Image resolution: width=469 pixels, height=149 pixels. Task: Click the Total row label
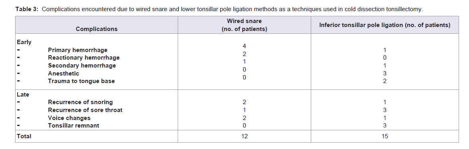tap(24, 136)
